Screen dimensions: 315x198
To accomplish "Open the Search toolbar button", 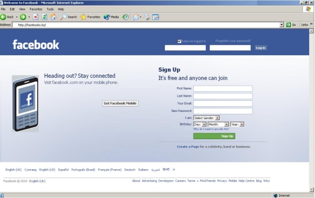I will pos(68,17).
